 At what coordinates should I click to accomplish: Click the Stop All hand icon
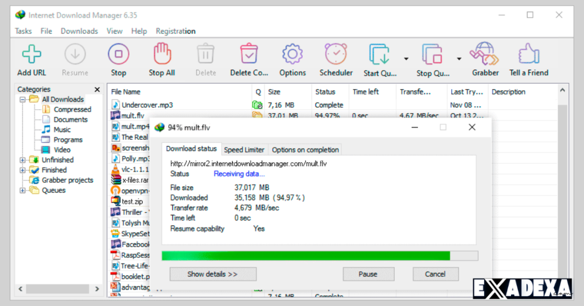click(x=162, y=54)
